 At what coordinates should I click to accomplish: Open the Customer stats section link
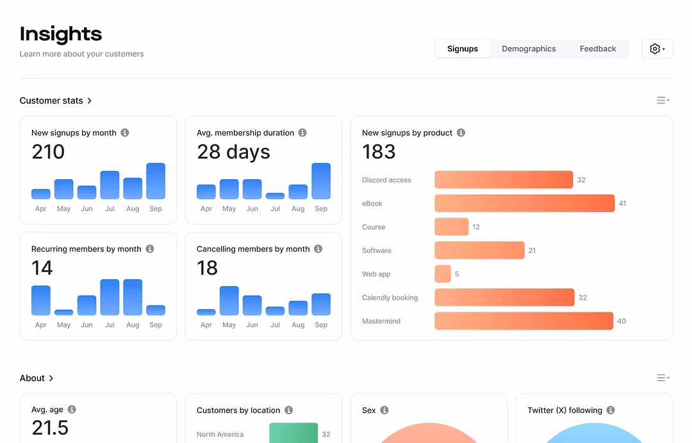56,101
